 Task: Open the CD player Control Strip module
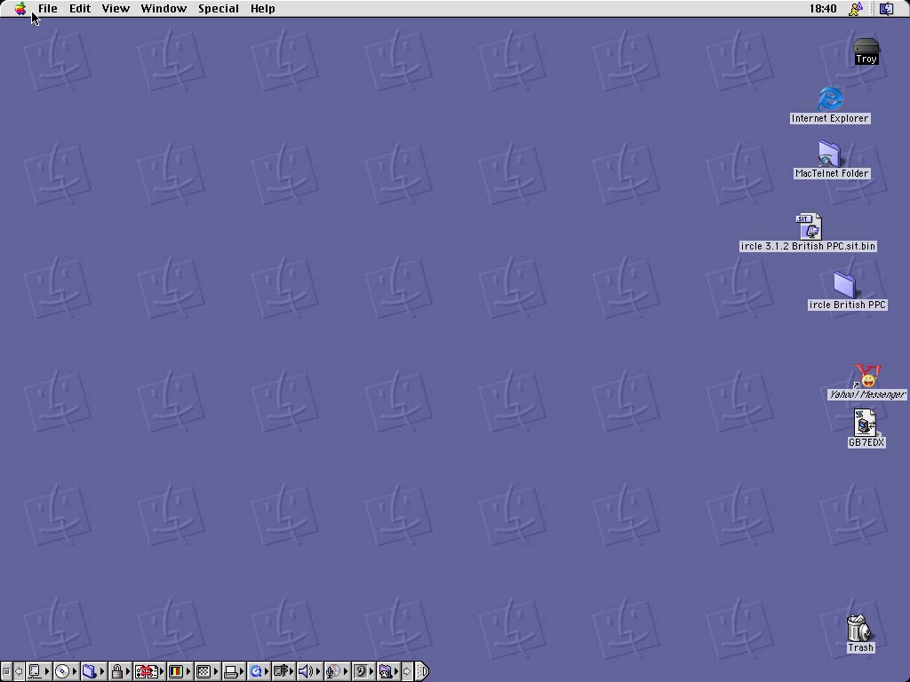(65, 671)
